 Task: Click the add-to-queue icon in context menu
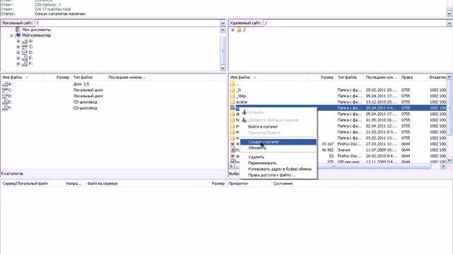pyautogui.click(x=244, y=120)
